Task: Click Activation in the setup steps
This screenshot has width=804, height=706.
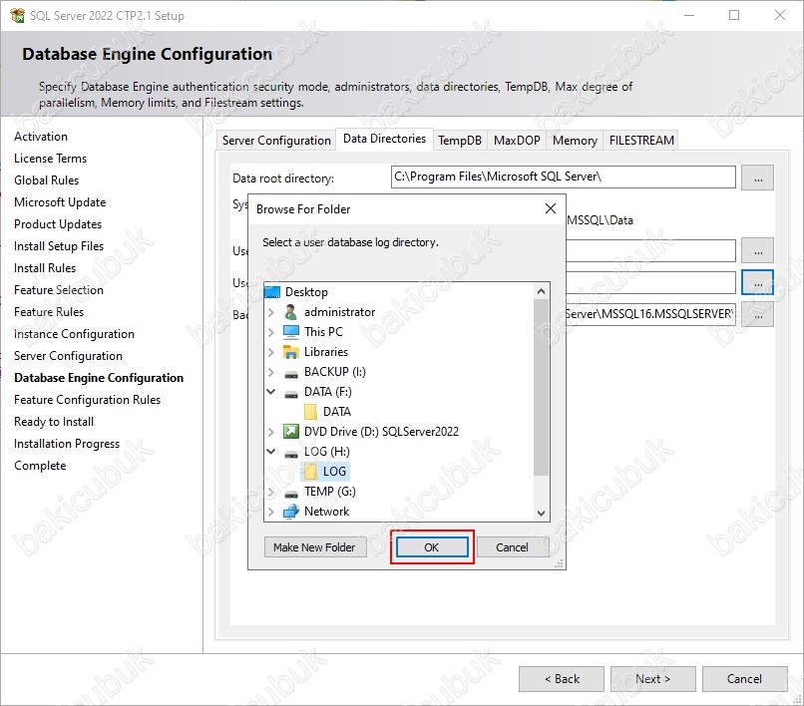Action: [x=41, y=137]
